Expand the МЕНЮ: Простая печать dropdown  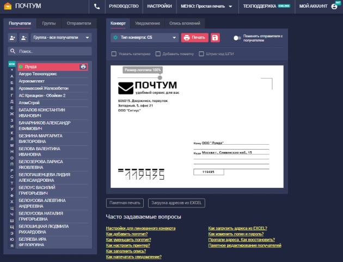[x=206, y=7]
